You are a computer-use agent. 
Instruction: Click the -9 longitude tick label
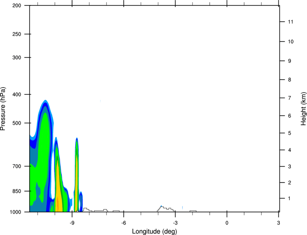(72, 223)
